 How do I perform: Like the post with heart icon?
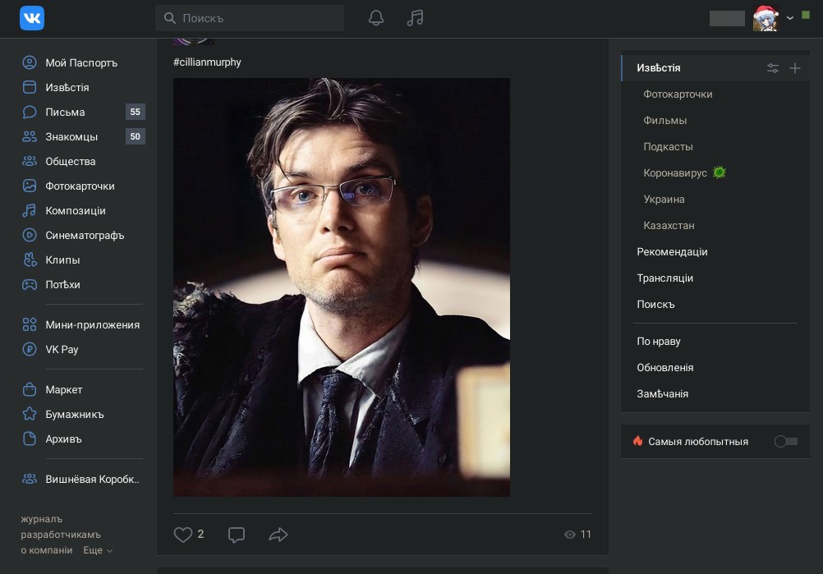coord(182,535)
